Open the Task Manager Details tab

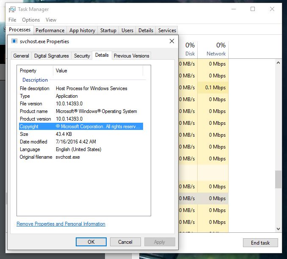coord(146,30)
